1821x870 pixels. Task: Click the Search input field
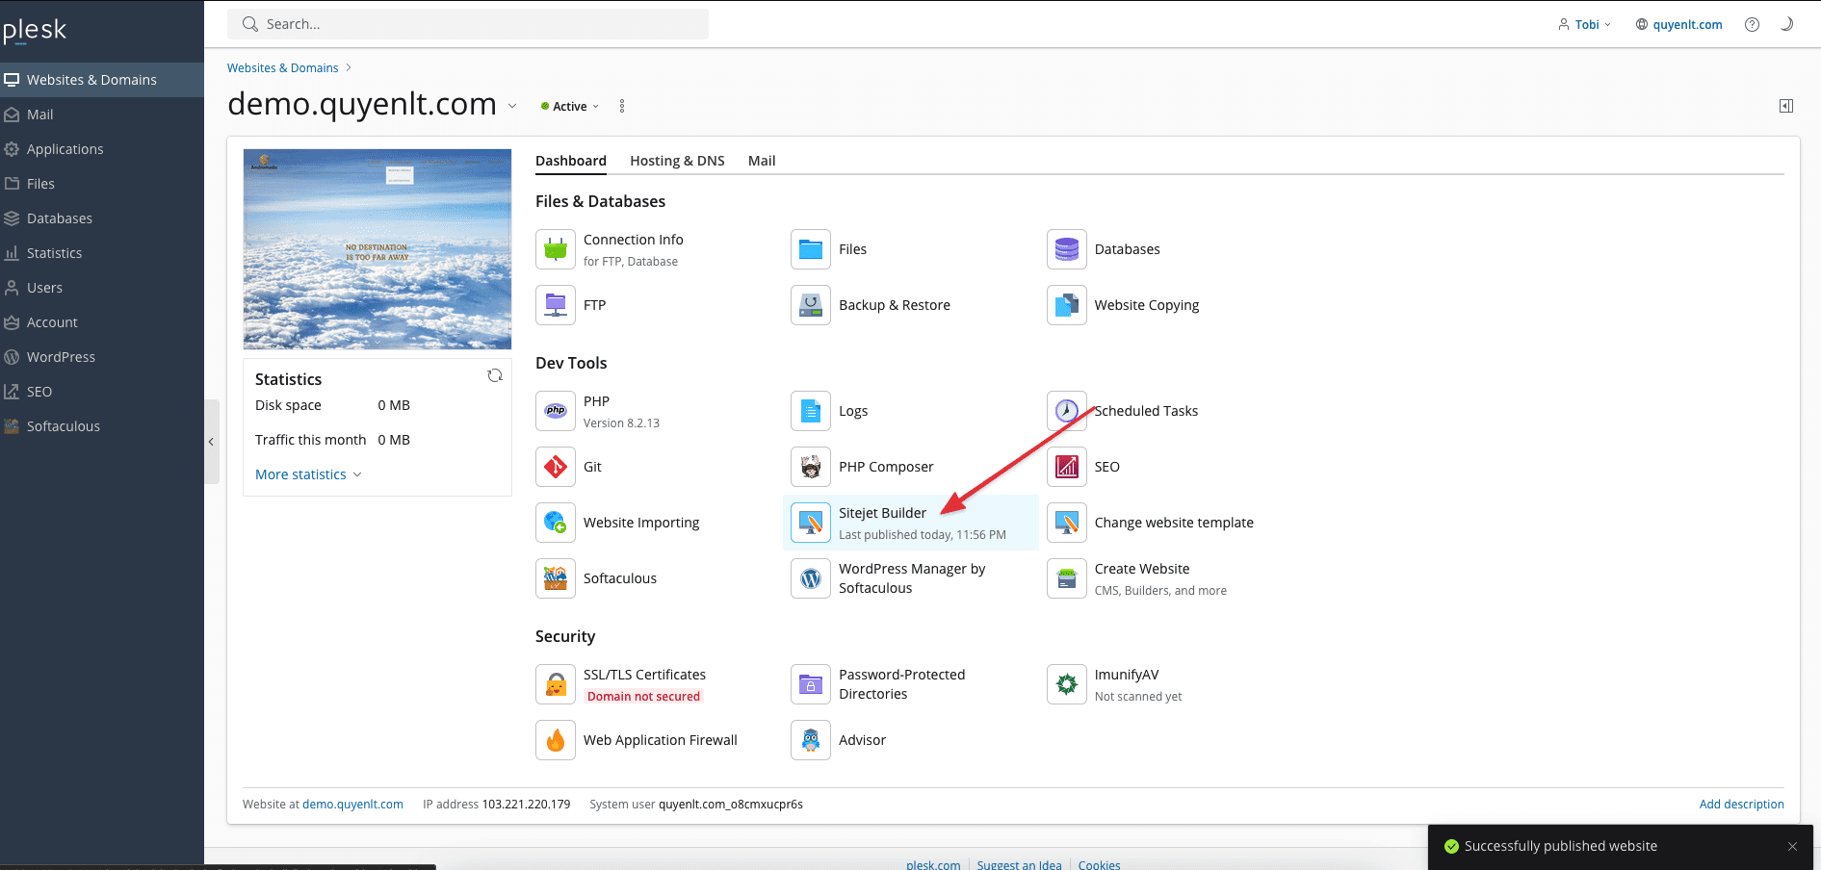pyautogui.click(x=468, y=24)
